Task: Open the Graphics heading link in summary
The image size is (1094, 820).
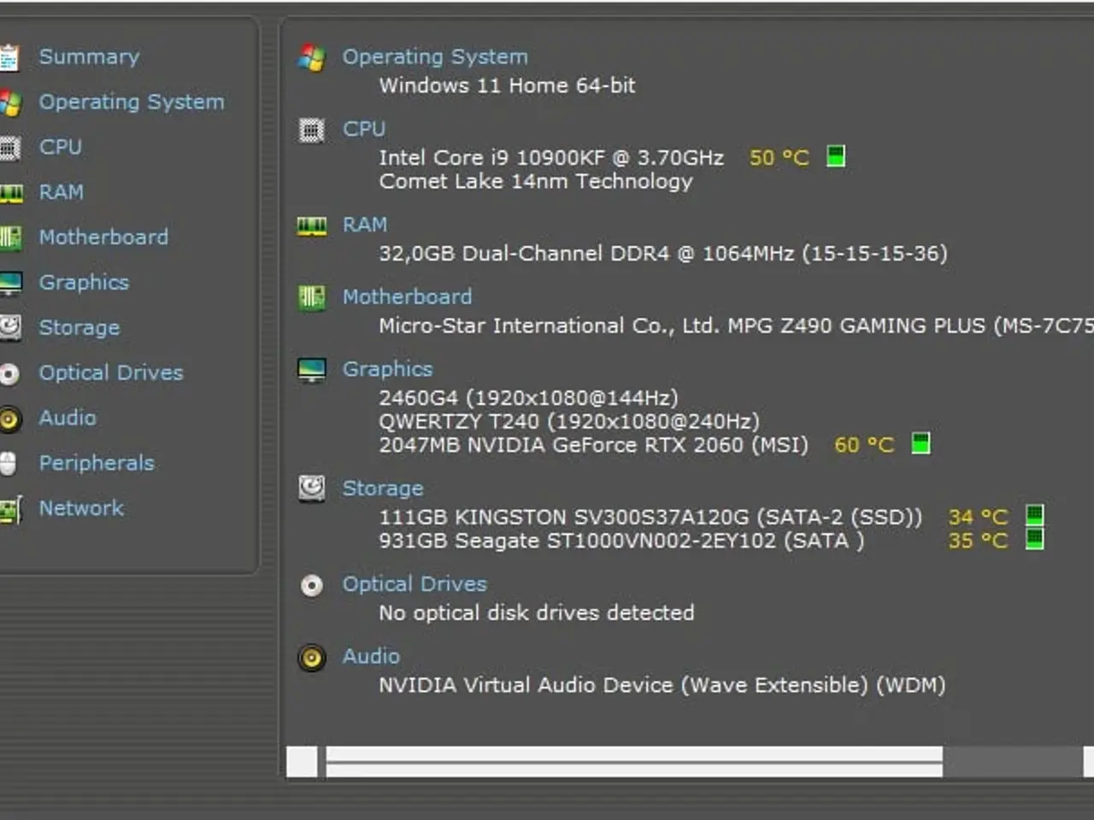Action: click(x=387, y=369)
